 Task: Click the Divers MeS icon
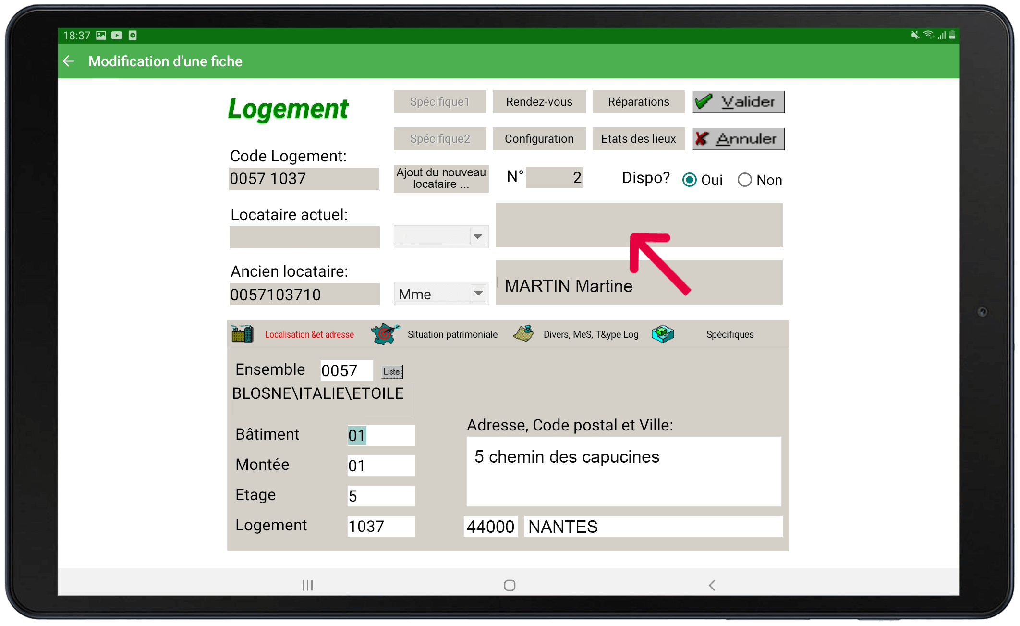click(x=523, y=333)
